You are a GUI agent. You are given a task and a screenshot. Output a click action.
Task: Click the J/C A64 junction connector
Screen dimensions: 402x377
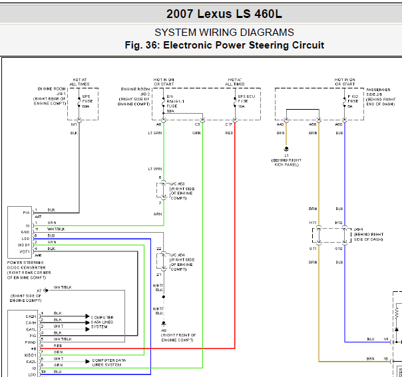point(160,261)
